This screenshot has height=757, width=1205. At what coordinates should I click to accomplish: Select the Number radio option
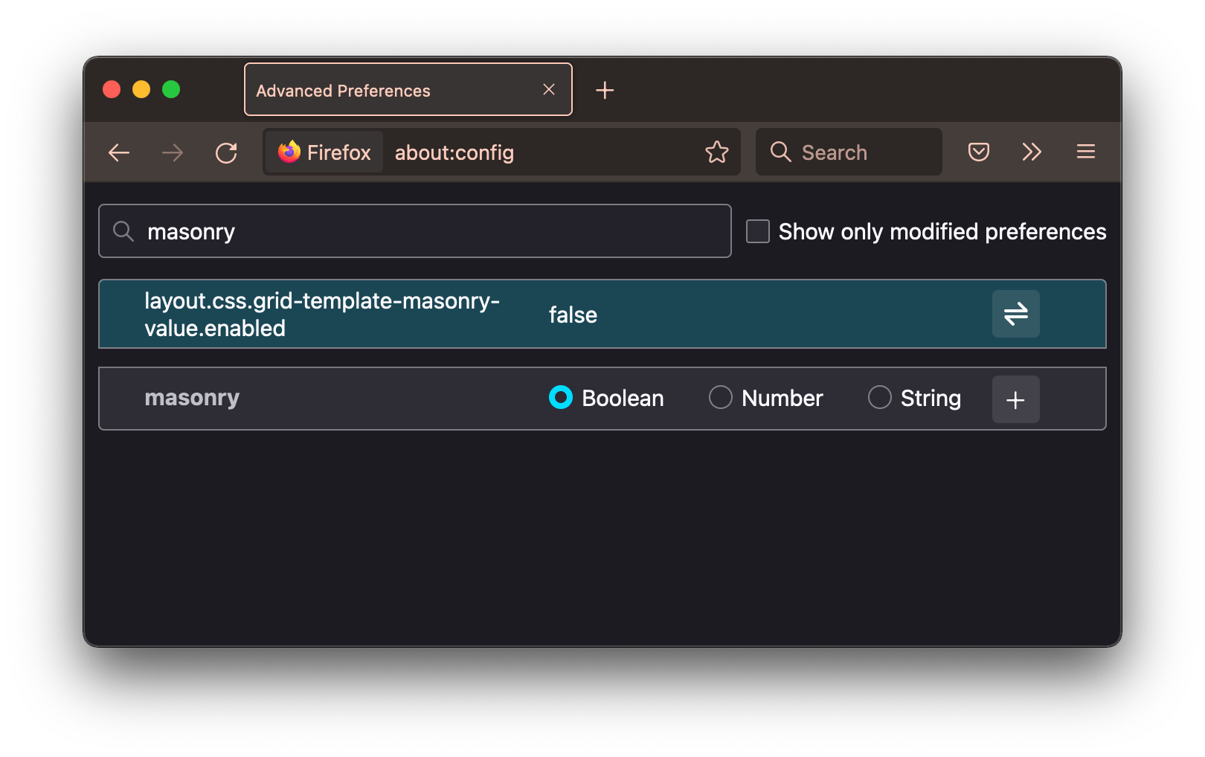720,397
